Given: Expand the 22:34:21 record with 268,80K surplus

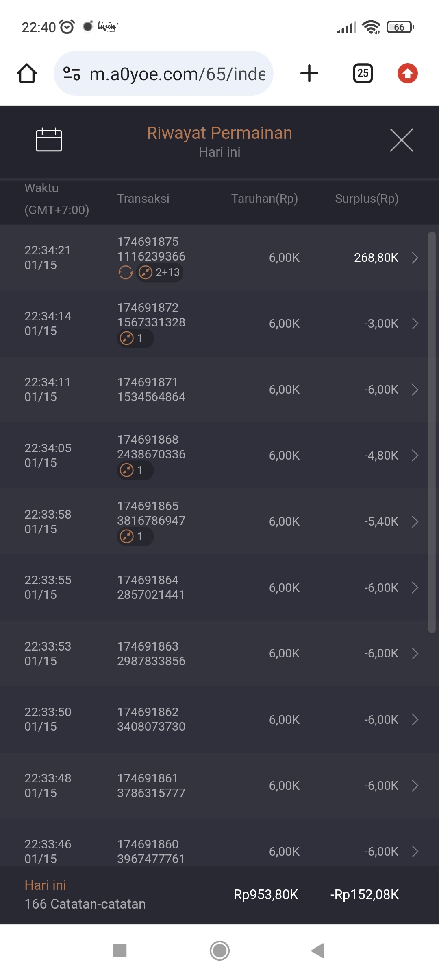Looking at the screenshot, I should coord(415,258).
